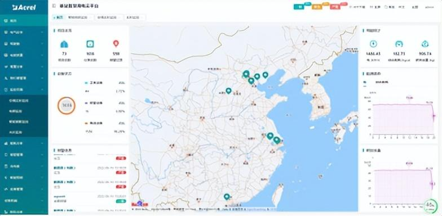442x216 pixels.
Task: Click the orange donut chart ring
Action: [67, 106]
